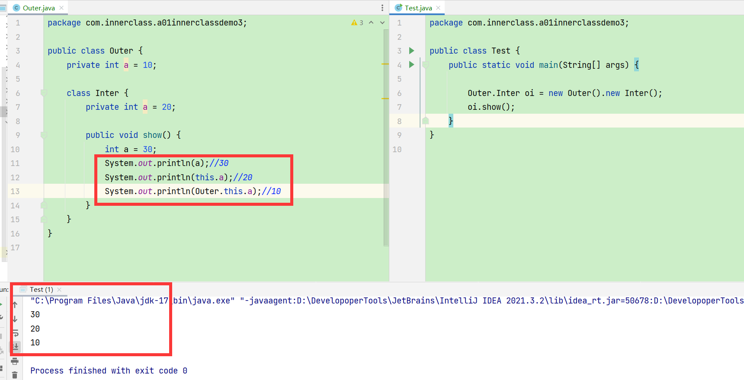Collapse main method fold marker in Test.java

426,65
